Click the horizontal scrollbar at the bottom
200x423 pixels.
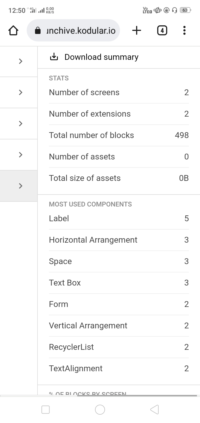(137, 395)
